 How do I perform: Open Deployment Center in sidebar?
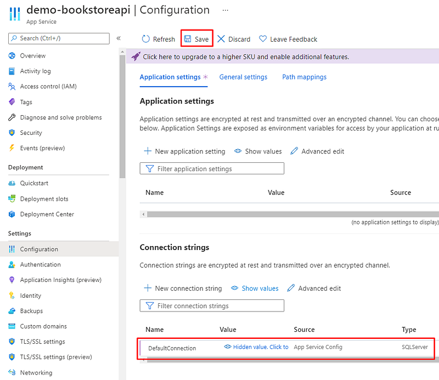pos(47,214)
